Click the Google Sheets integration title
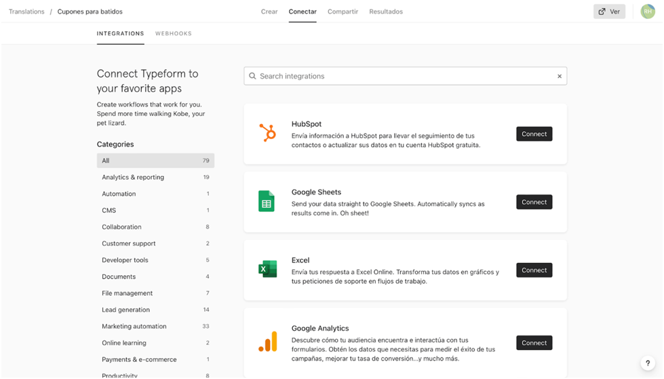This screenshot has width=664, height=379. [316, 192]
